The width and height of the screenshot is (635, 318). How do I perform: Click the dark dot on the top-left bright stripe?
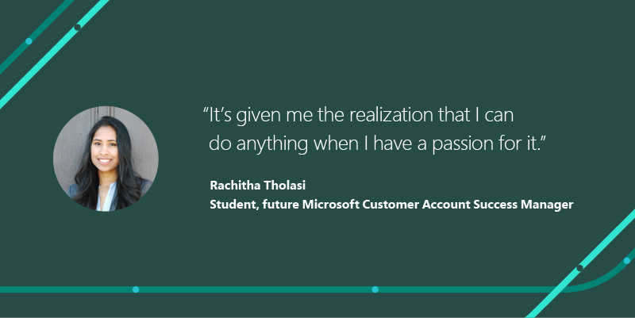coord(77,27)
